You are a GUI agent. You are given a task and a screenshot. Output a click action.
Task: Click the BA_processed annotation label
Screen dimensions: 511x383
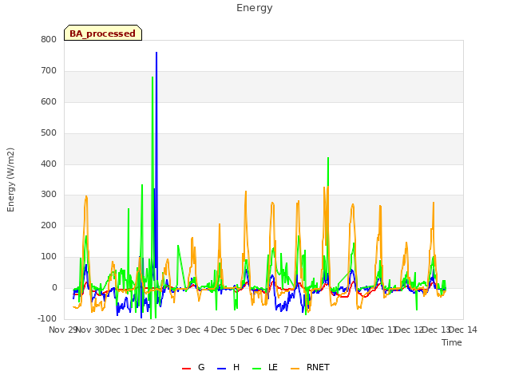click(103, 34)
